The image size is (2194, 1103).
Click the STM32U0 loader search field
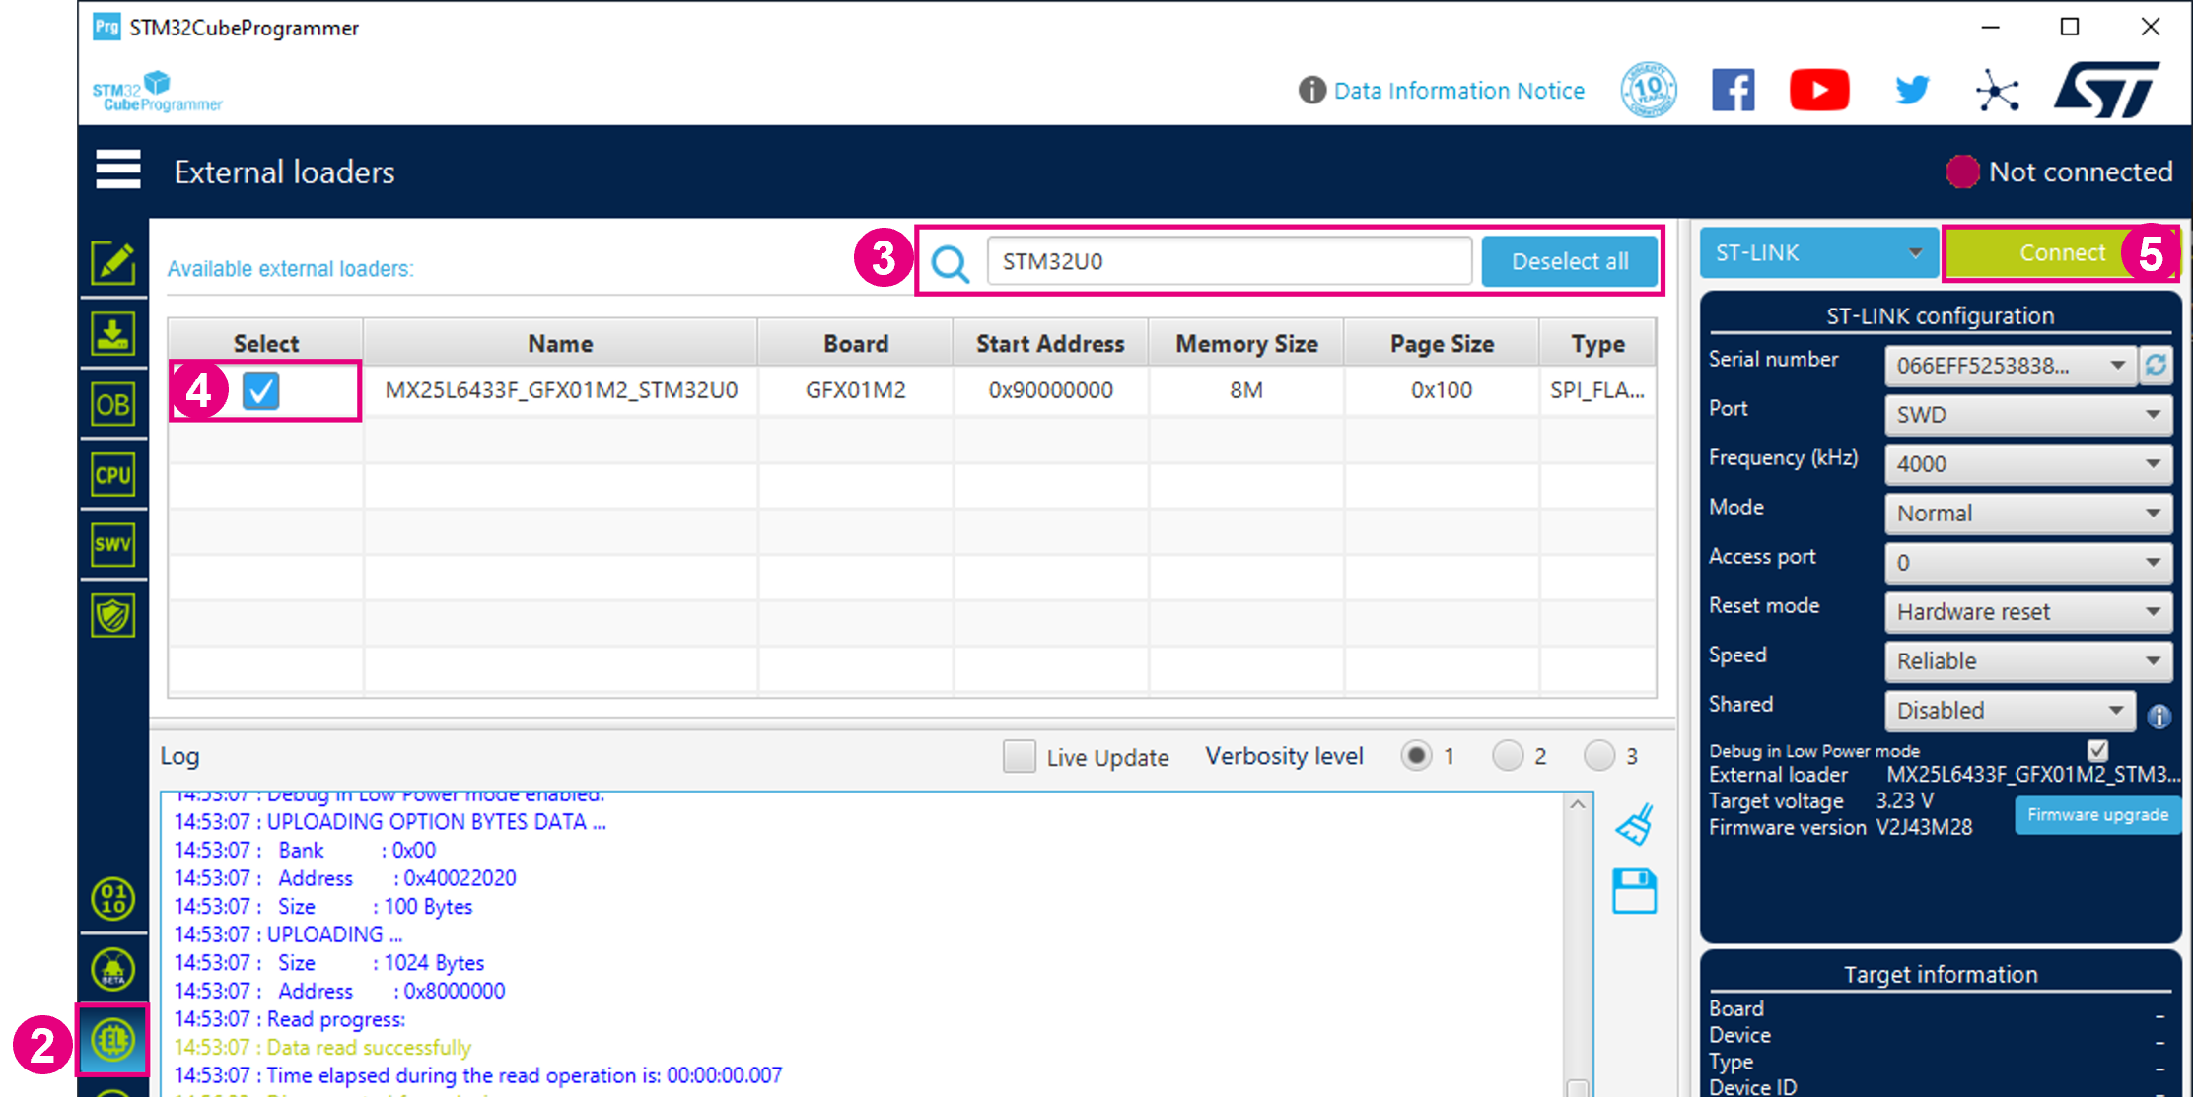tap(1230, 262)
